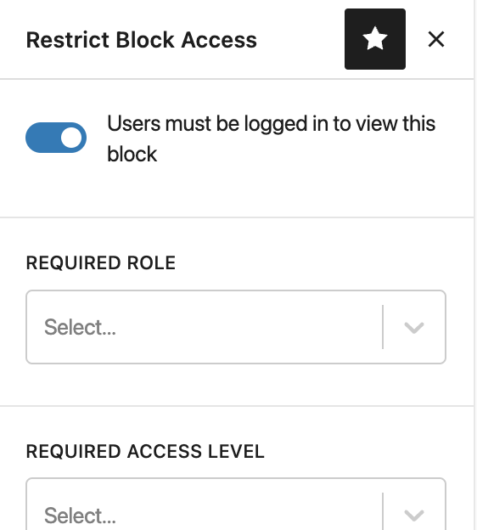This screenshot has height=530, width=477.
Task: Click the word 'block' in the toggle description
Action: (x=132, y=154)
